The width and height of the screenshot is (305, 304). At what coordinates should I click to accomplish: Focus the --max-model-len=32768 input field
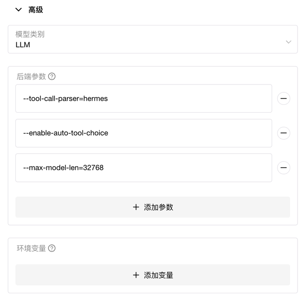(143, 168)
